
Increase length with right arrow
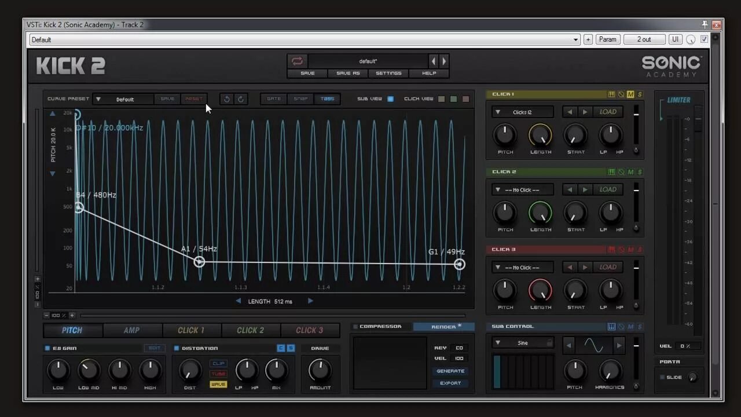[310, 301]
